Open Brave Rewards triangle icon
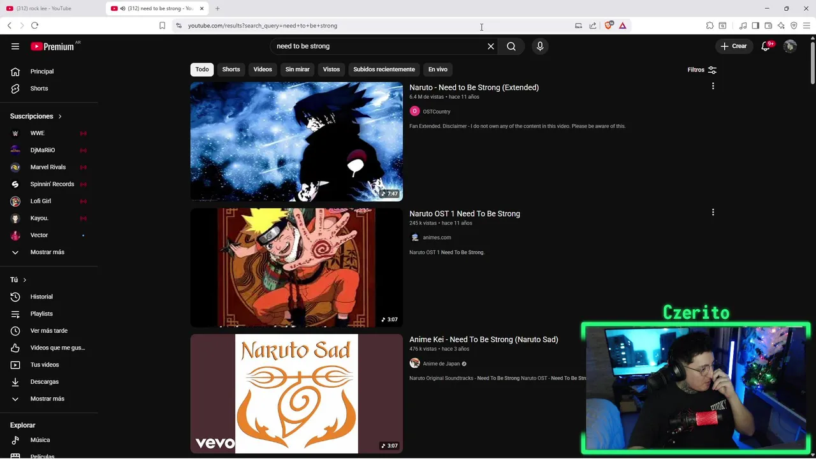The width and height of the screenshot is (816, 459). [622, 25]
